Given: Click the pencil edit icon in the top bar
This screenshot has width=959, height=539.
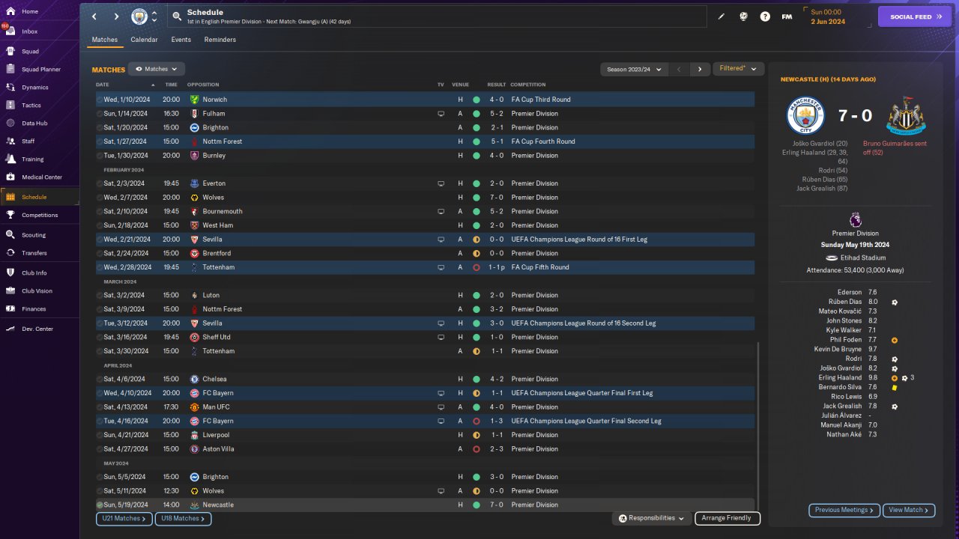Looking at the screenshot, I should click(x=721, y=16).
